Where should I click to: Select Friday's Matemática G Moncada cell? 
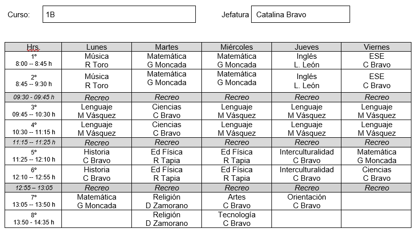[x=376, y=156]
